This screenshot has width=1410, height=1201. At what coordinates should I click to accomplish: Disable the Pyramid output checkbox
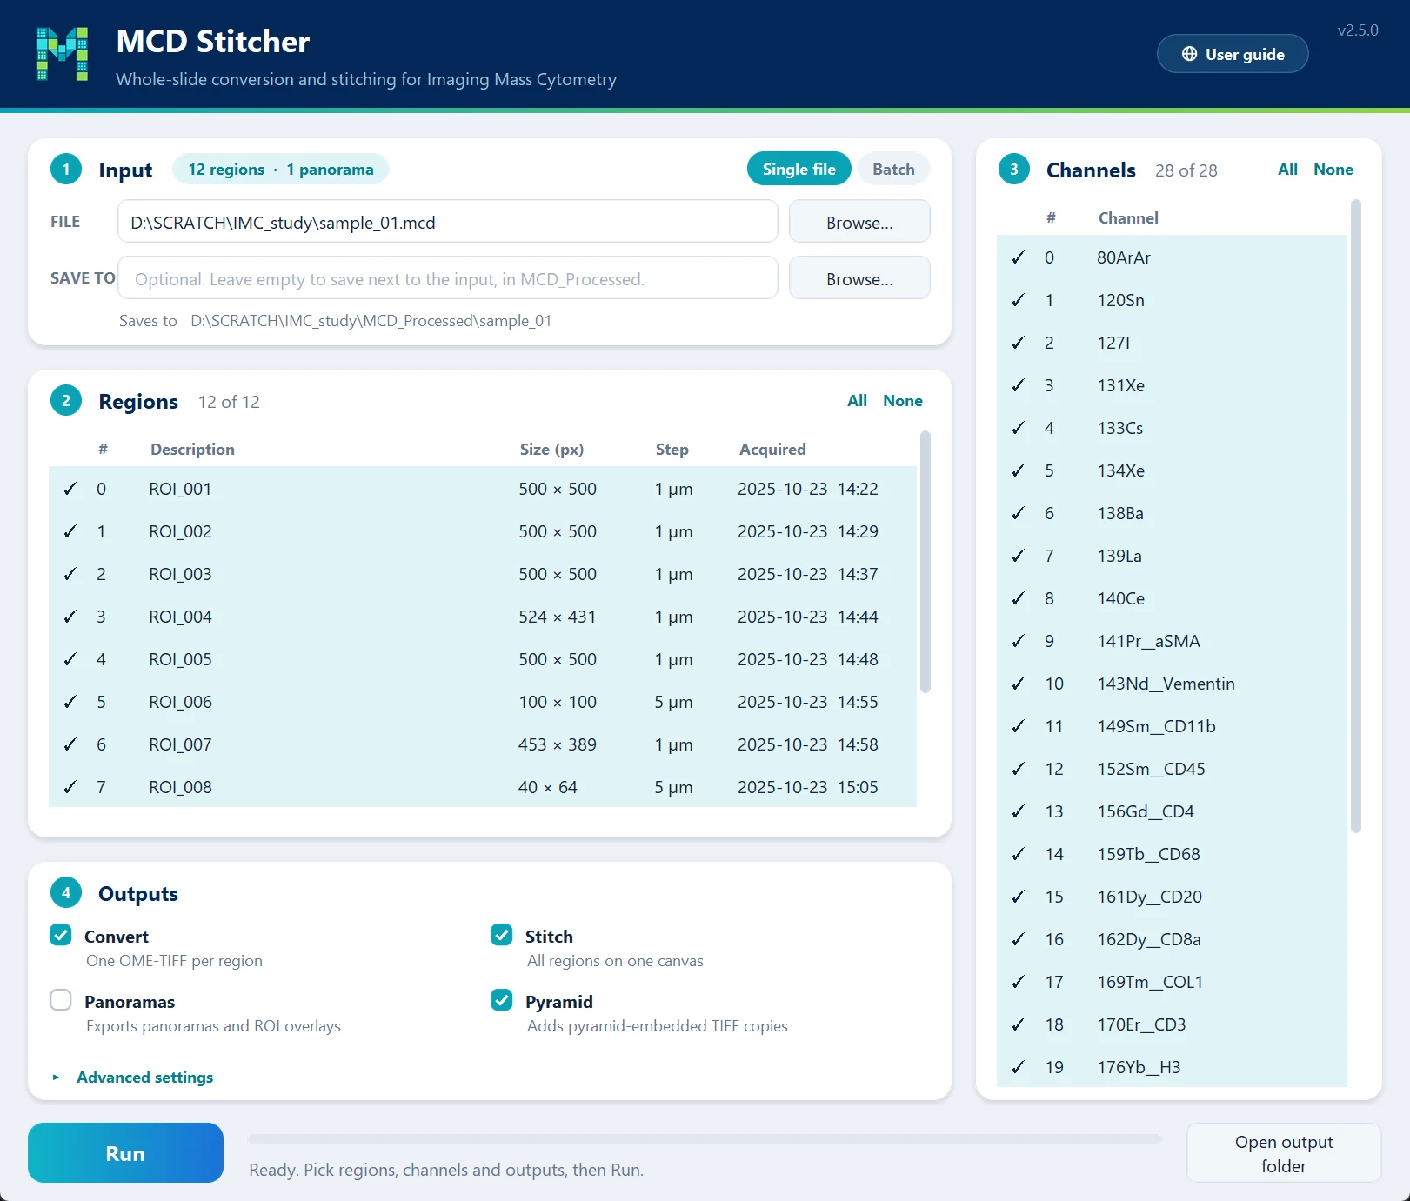(502, 1000)
